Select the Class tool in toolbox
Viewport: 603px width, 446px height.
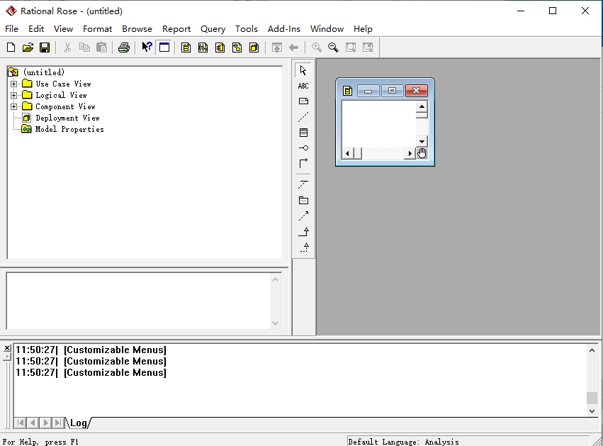[303, 133]
